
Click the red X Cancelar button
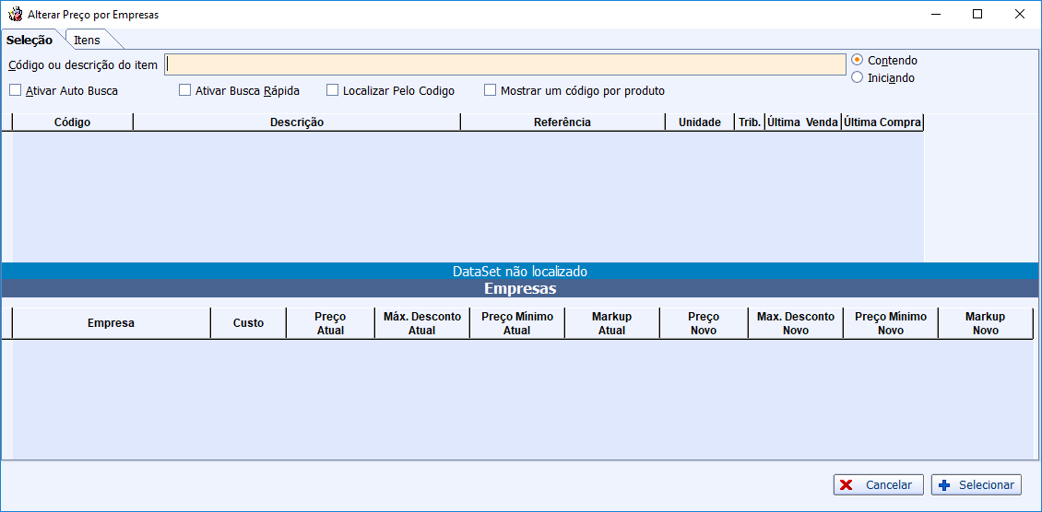(x=878, y=485)
